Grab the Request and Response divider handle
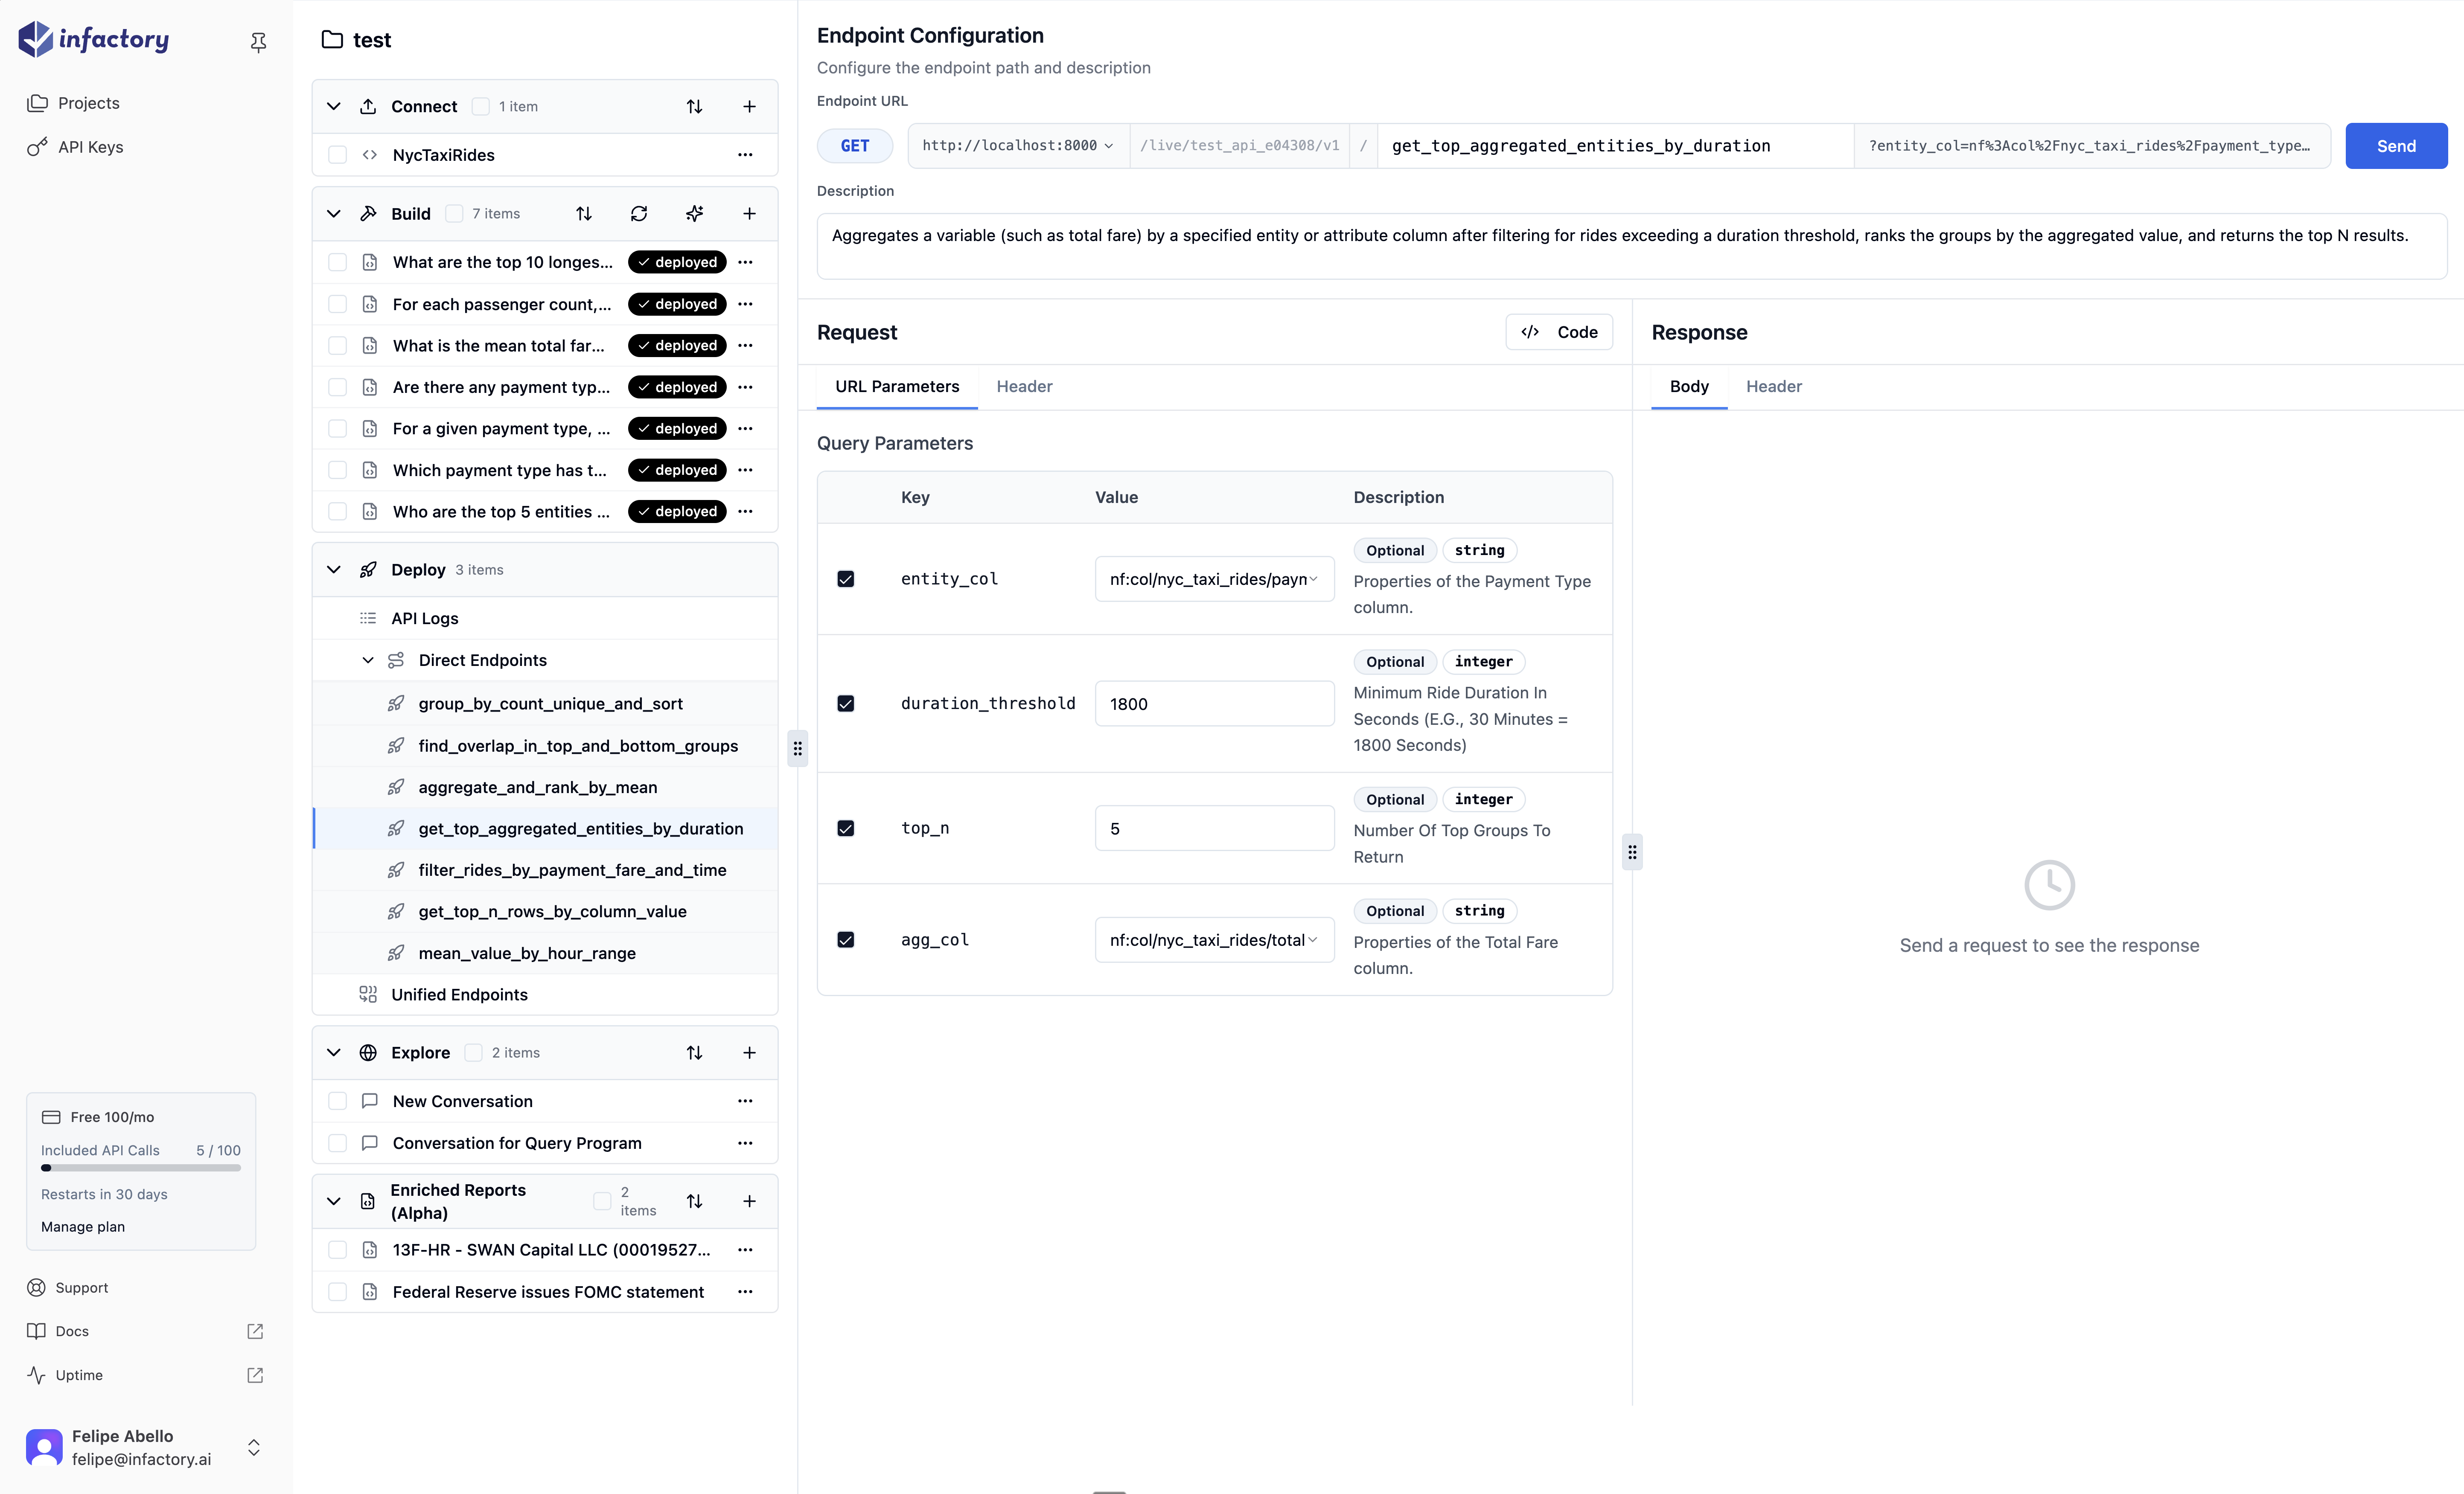 pos(1632,852)
